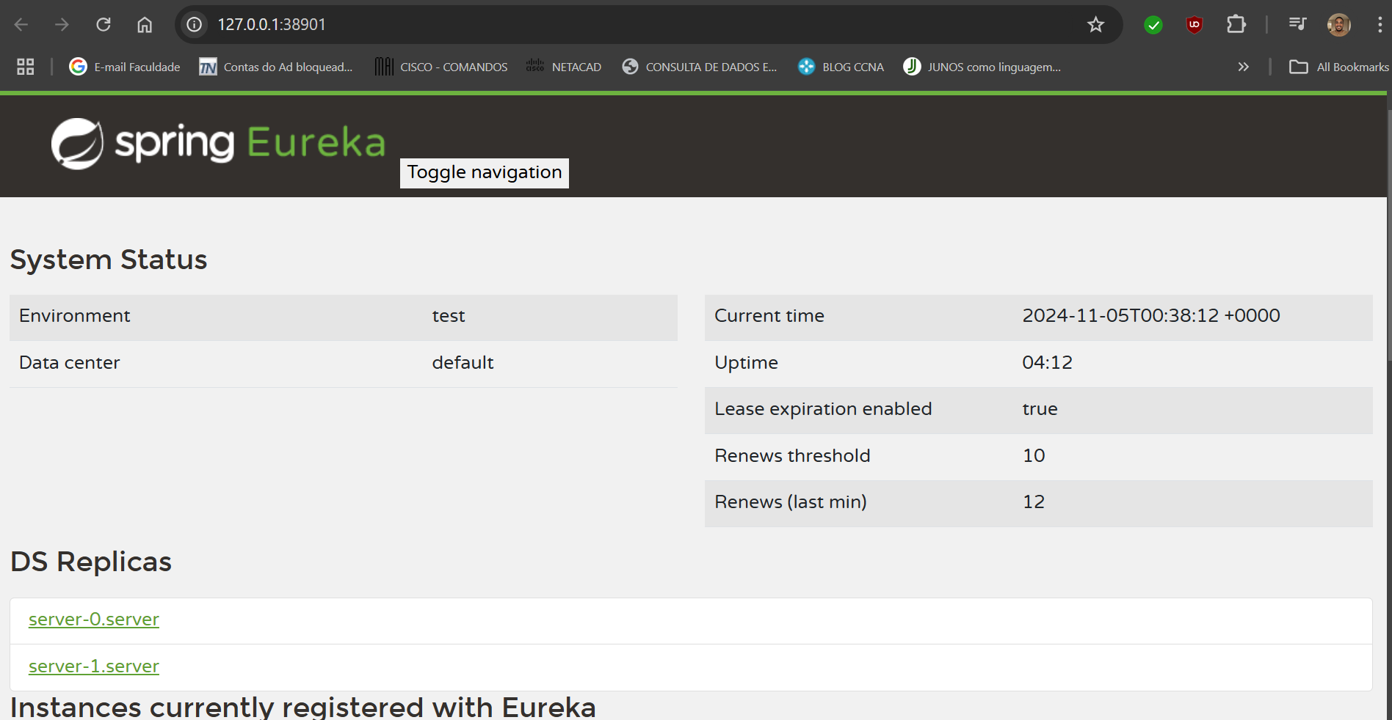
Task: Click the Environment label cell
Action: [75, 316]
